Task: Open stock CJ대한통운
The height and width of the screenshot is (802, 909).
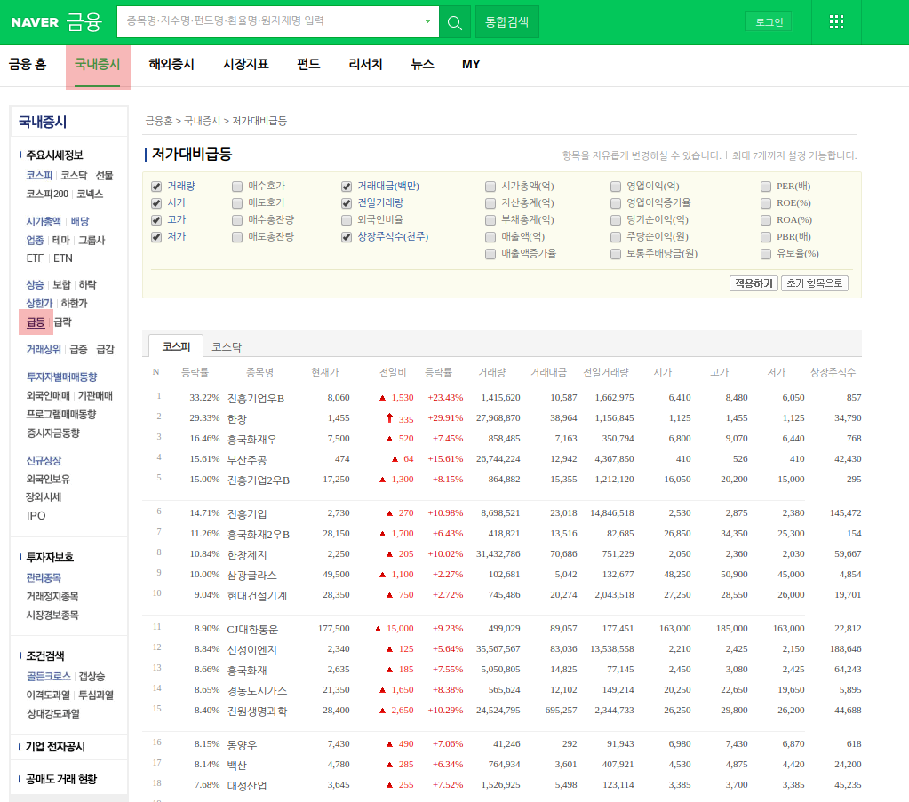Action: pos(252,630)
